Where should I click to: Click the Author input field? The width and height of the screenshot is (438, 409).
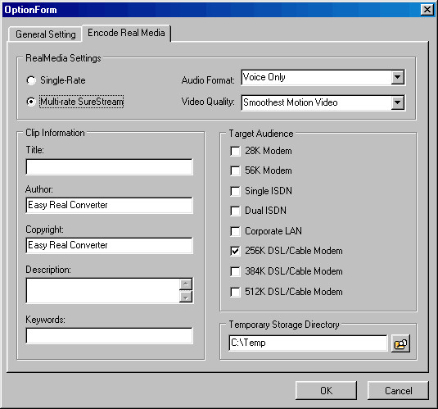tap(109, 206)
